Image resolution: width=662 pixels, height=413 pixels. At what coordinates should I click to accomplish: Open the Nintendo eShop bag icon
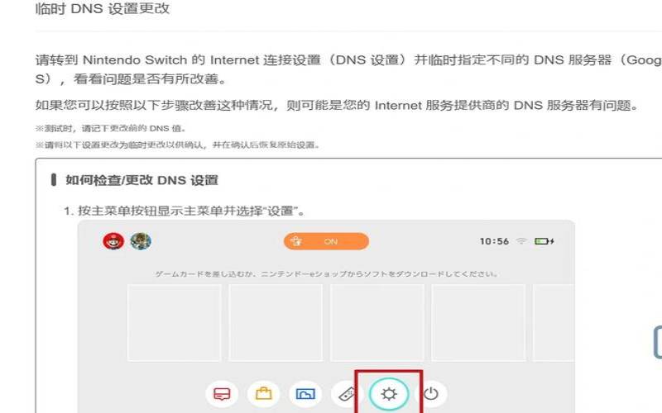[263, 394]
